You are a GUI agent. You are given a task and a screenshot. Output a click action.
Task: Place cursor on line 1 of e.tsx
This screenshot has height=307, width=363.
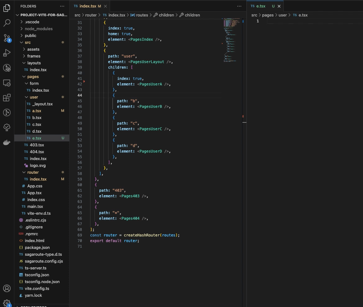tap(315, 21)
